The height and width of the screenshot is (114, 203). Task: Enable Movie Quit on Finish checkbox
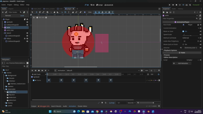[183, 44]
